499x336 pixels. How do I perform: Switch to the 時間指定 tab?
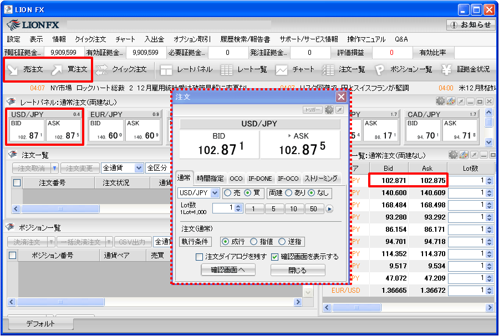click(x=210, y=179)
